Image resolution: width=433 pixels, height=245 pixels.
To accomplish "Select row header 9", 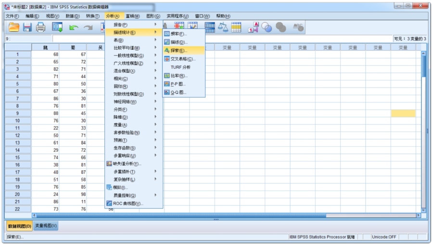I will coord(17,113).
